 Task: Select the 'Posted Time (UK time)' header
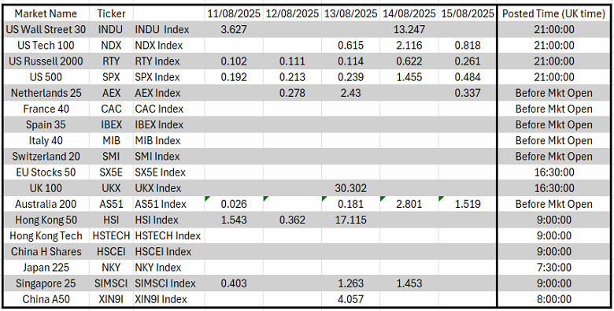[553, 13]
